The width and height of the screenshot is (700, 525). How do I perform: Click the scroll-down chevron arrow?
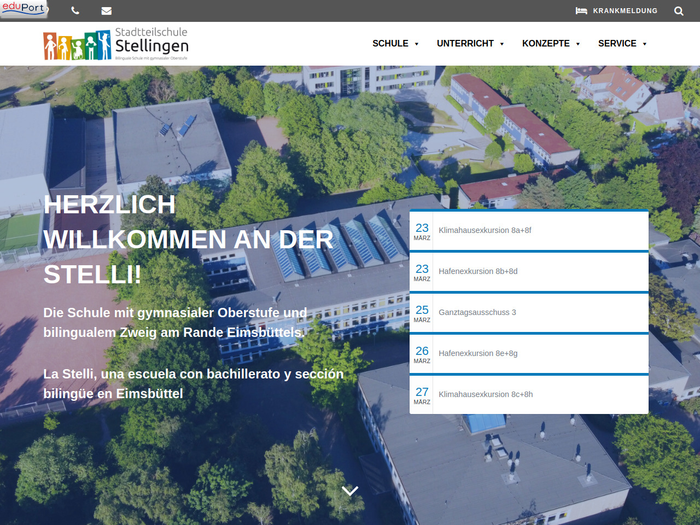pos(350,491)
